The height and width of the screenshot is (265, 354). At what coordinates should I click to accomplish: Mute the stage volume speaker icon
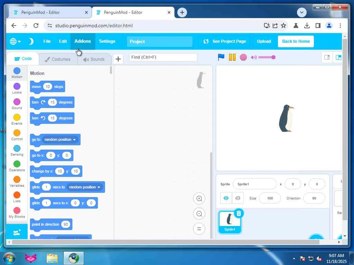coord(253,58)
